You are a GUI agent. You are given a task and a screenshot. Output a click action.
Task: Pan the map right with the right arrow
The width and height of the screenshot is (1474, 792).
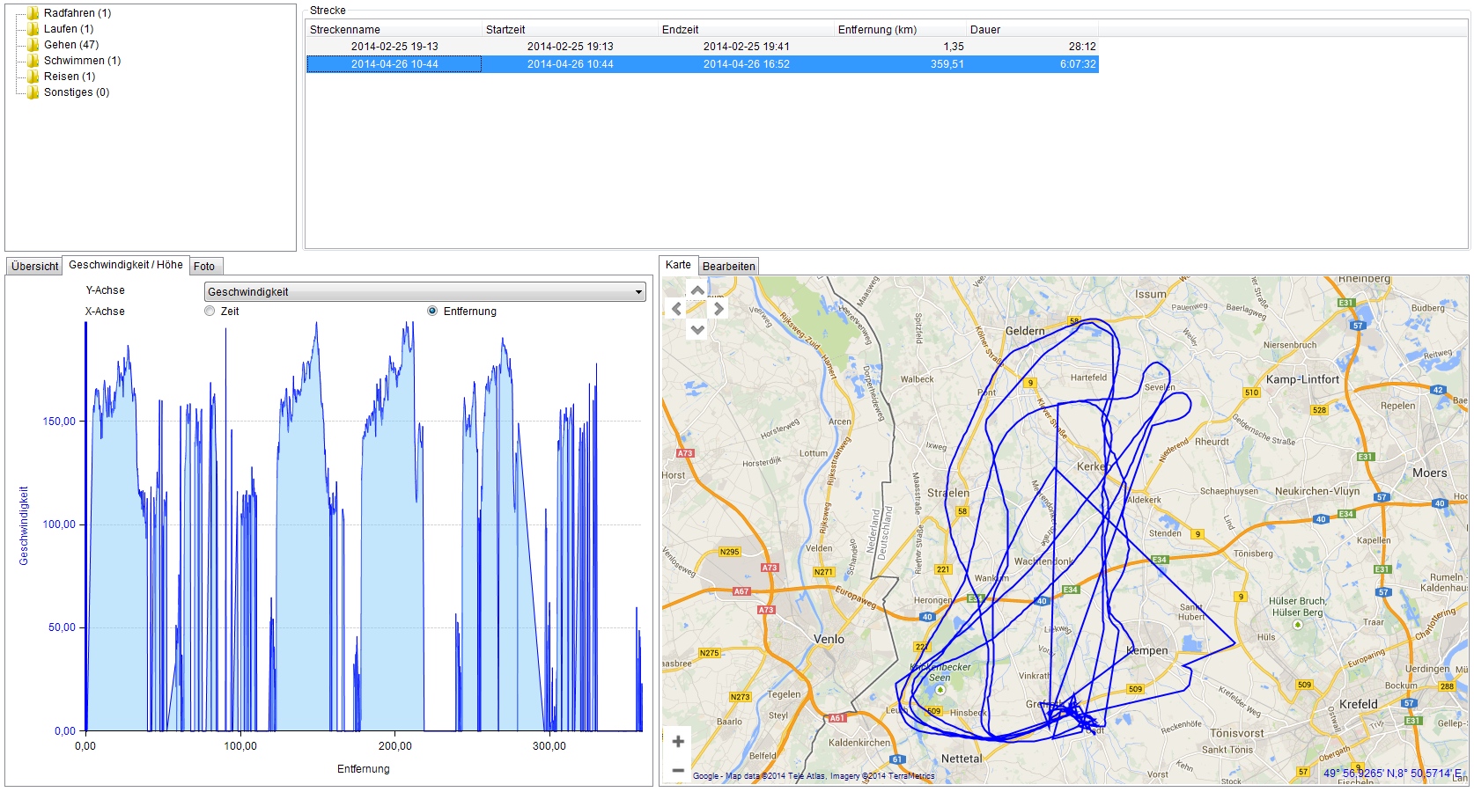719,309
